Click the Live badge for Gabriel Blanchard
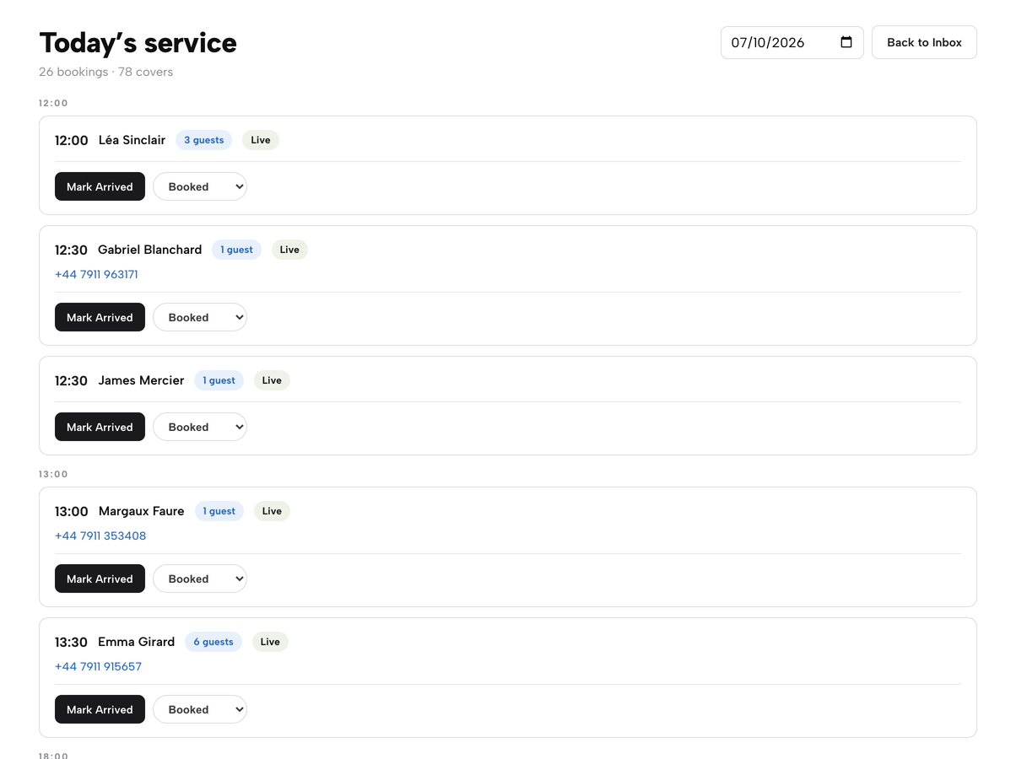1016x759 pixels. (x=289, y=250)
